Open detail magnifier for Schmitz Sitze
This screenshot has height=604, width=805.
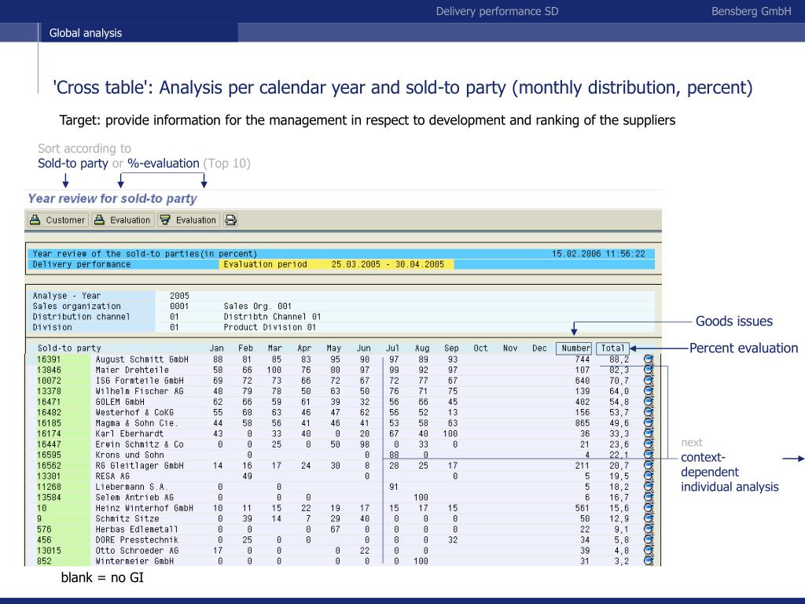tap(649, 519)
